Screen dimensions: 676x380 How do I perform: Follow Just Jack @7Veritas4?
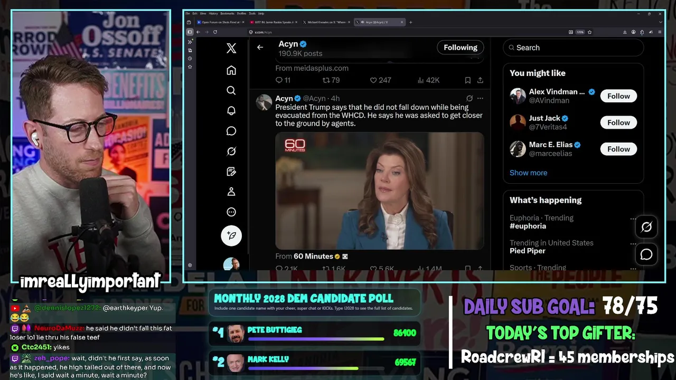pyautogui.click(x=618, y=122)
